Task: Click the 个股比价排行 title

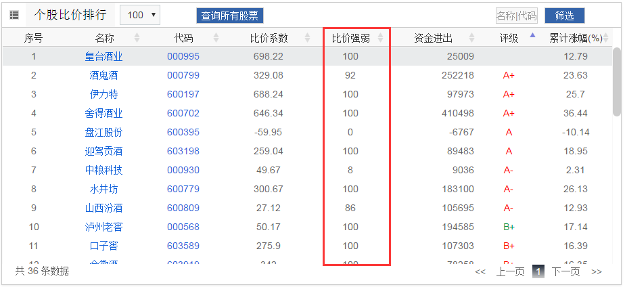Action: [x=70, y=15]
